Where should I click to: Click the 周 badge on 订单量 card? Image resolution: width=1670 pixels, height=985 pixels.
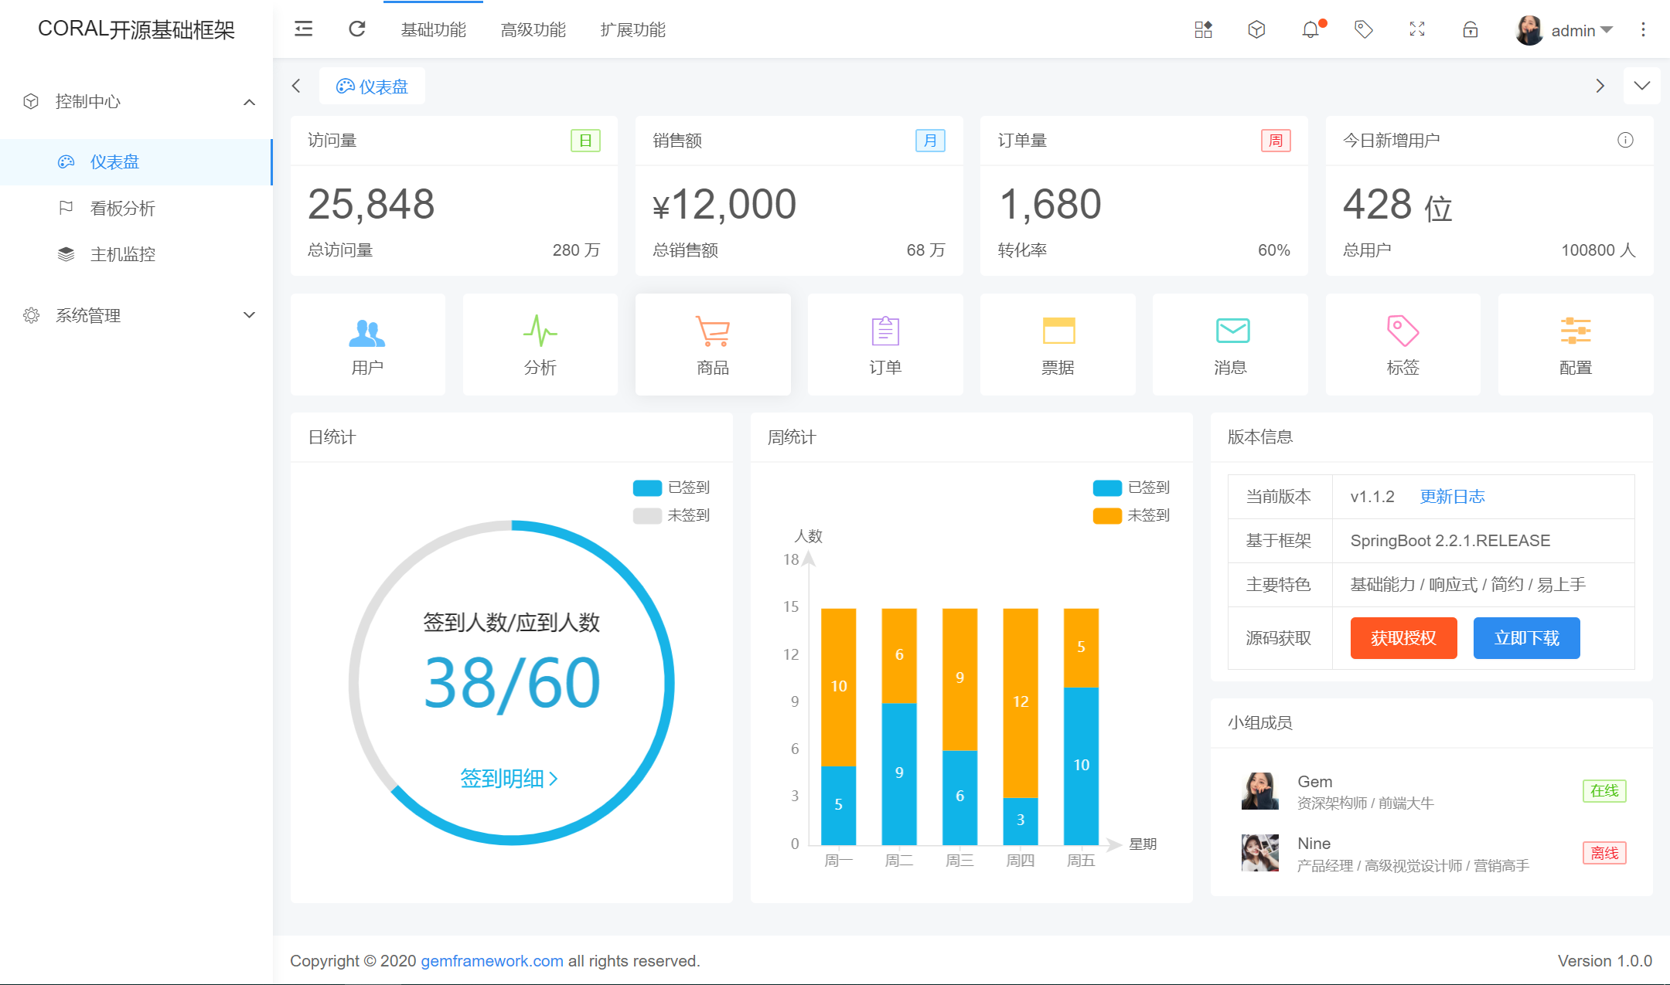tap(1276, 141)
